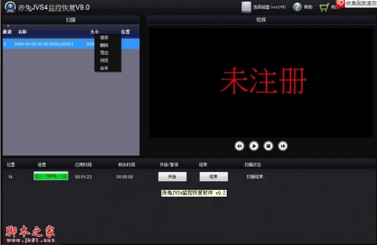Image resolution: width=377 pixels, height=245 pixels.
Task: Click elapsed time value 00:01:23
Action: tap(83, 177)
